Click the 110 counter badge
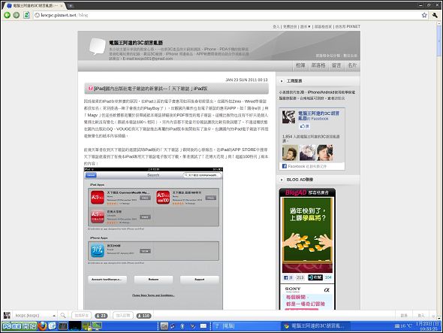 tap(144, 316)
